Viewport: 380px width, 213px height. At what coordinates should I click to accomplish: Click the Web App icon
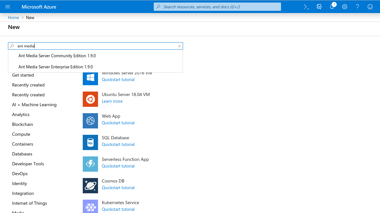coord(90,121)
